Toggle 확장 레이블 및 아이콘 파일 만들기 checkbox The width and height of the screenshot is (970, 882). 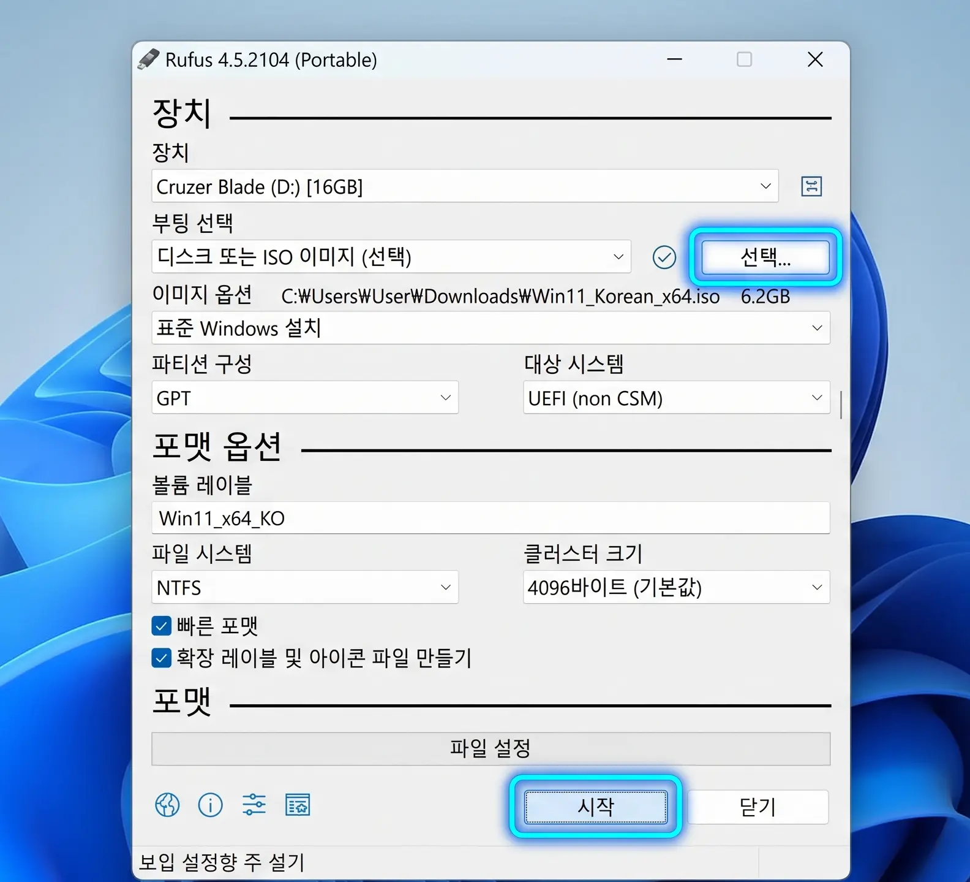click(161, 658)
